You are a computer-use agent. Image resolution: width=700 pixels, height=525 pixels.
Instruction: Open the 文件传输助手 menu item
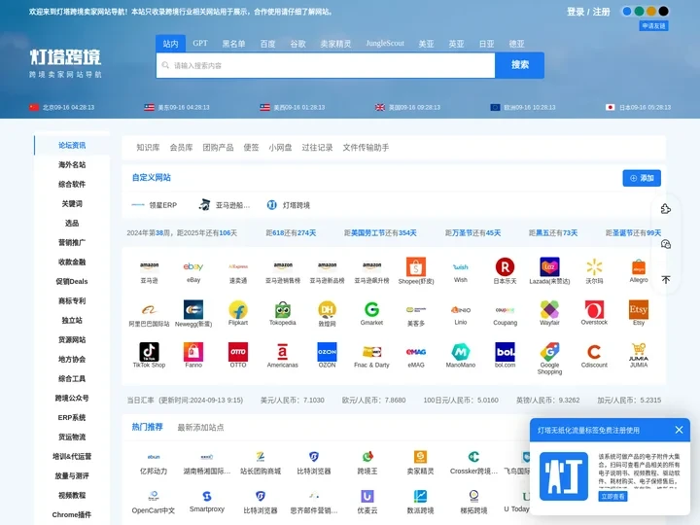pyautogui.click(x=367, y=148)
